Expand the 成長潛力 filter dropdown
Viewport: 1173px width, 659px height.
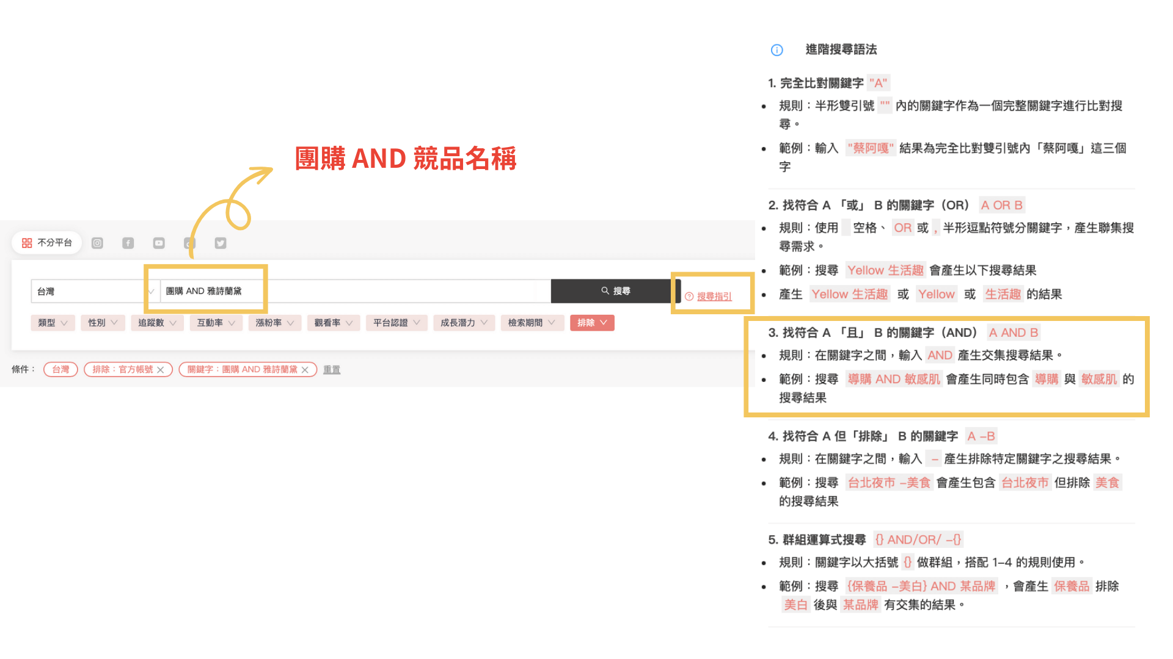[464, 323]
